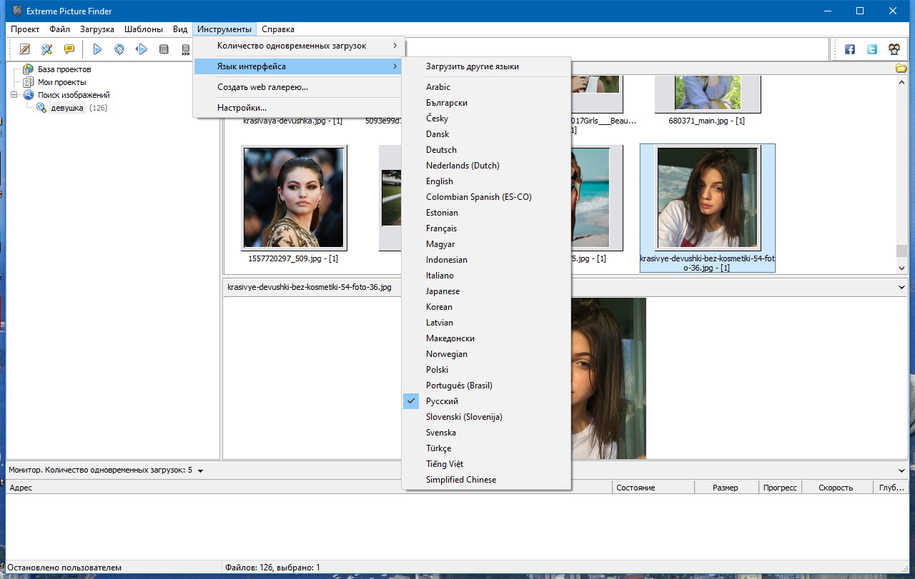This screenshot has width=915, height=579.
Task: Click the restart download circular arrow icon
Action: tap(119, 49)
